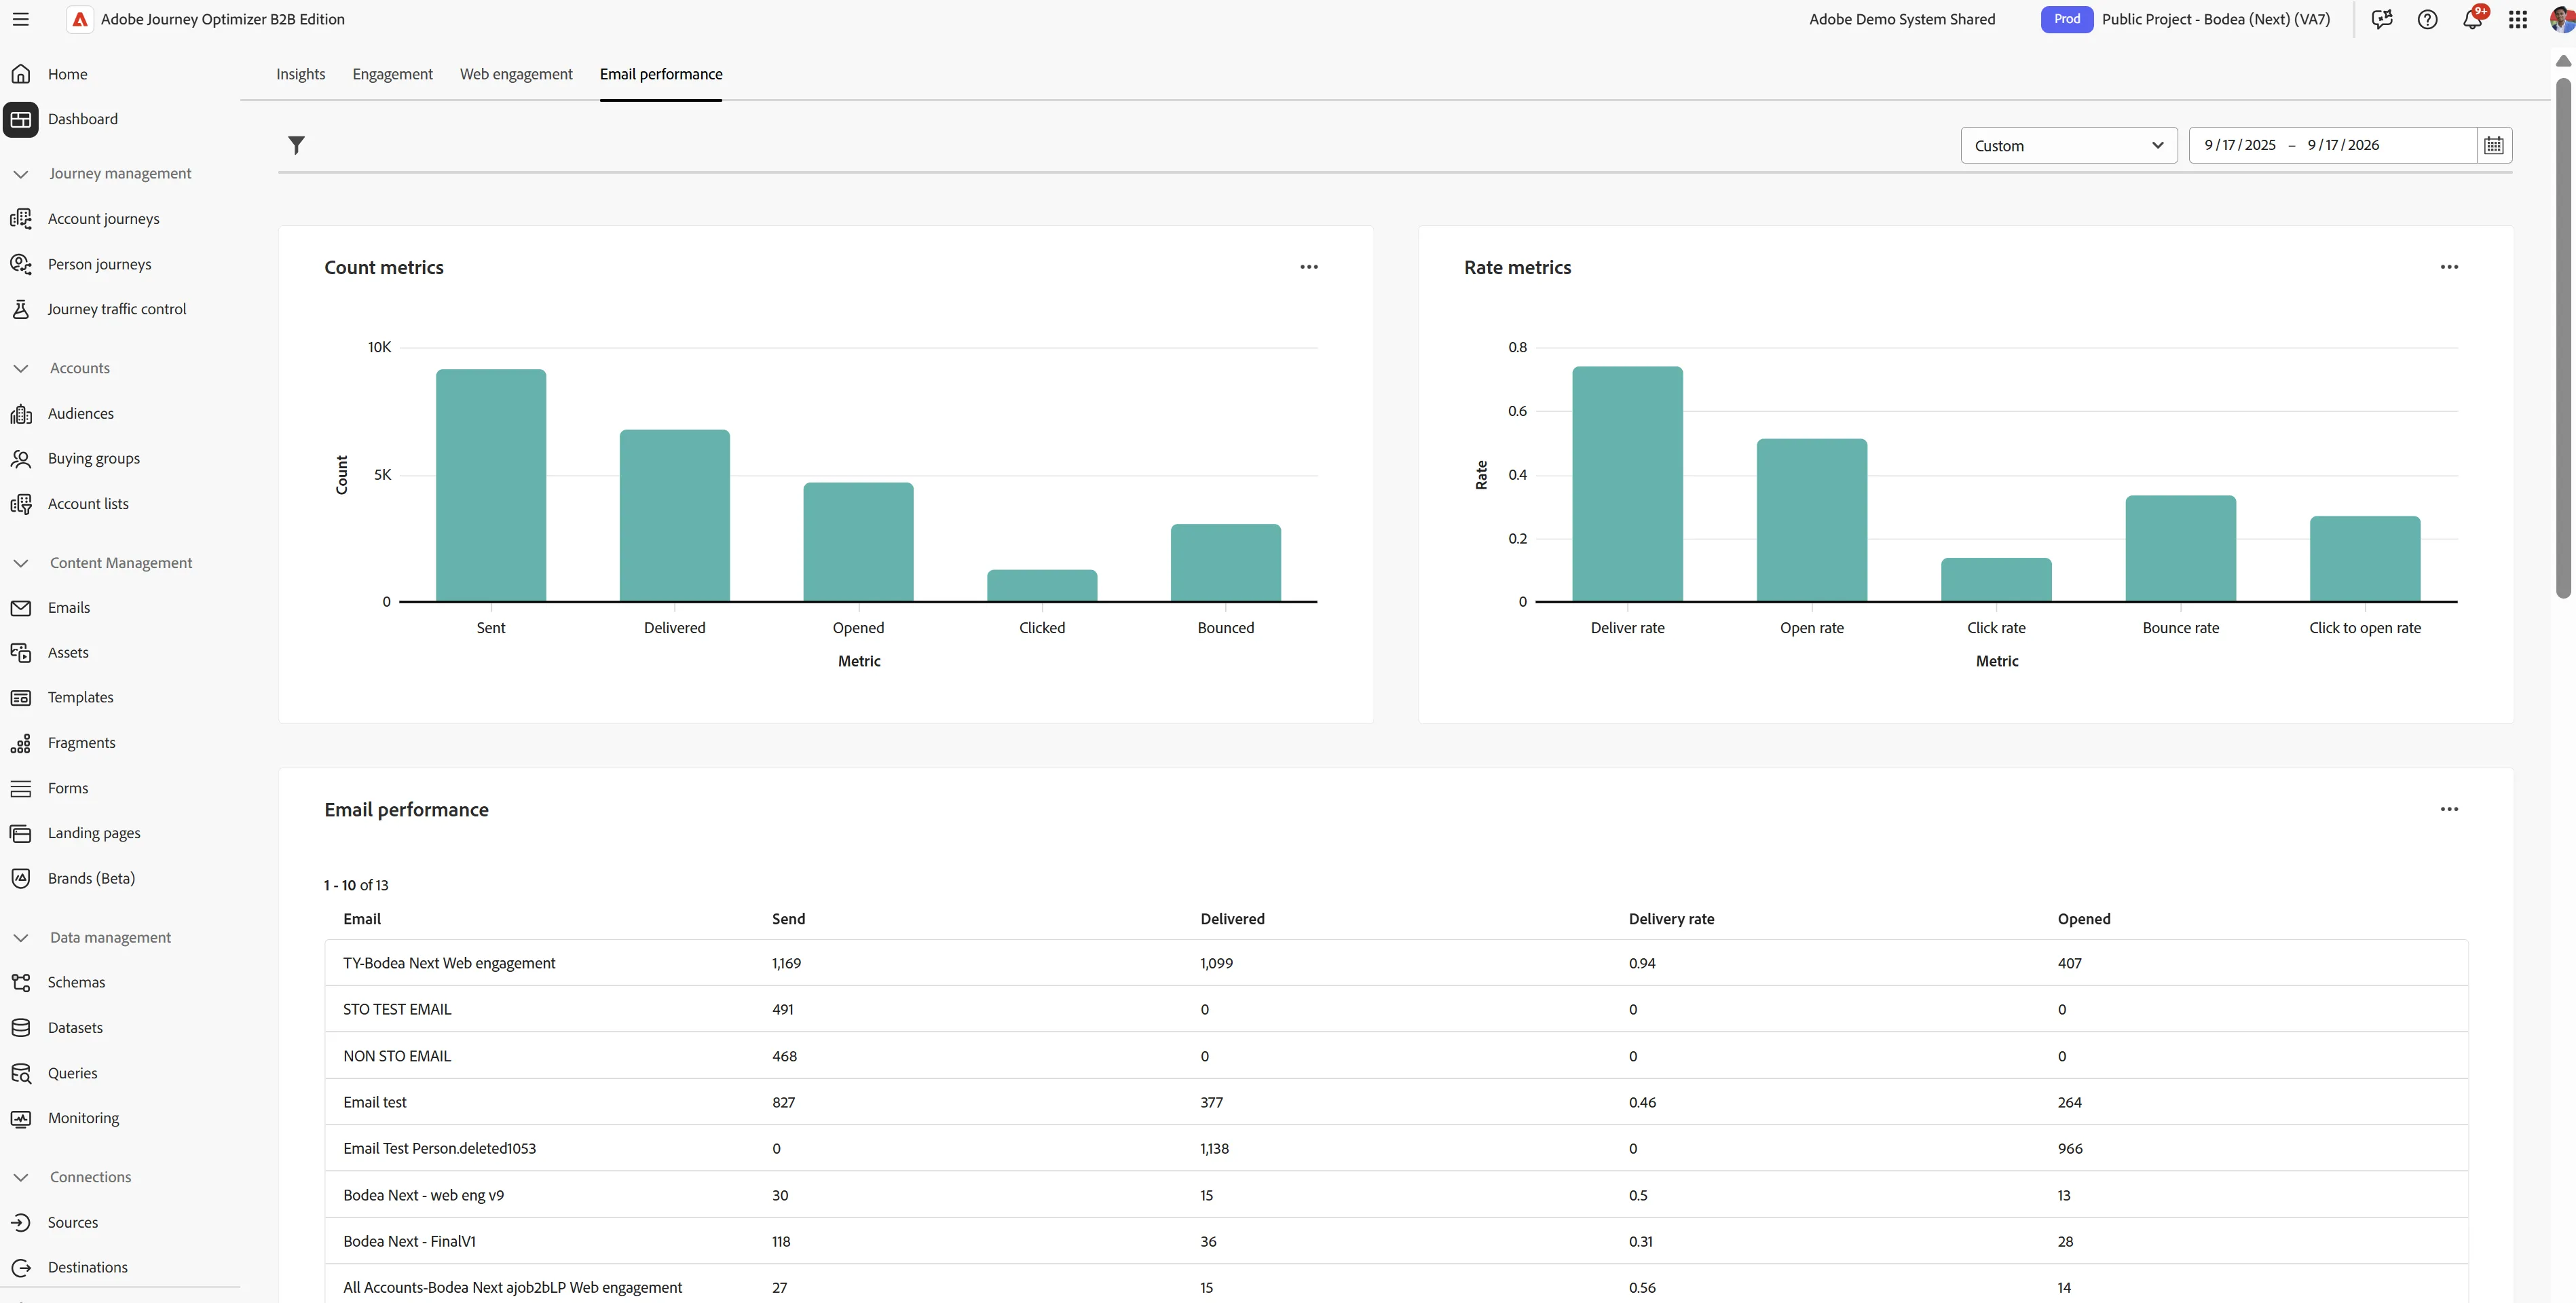Open notifications bell icon

coord(2472,19)
